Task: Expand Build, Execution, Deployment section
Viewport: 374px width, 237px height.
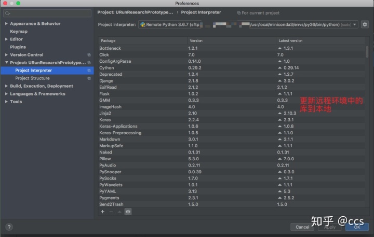Action: tap(6, 86)
